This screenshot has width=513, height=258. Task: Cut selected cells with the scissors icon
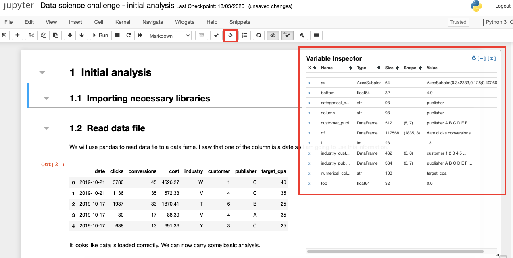(x=30, y=35)
